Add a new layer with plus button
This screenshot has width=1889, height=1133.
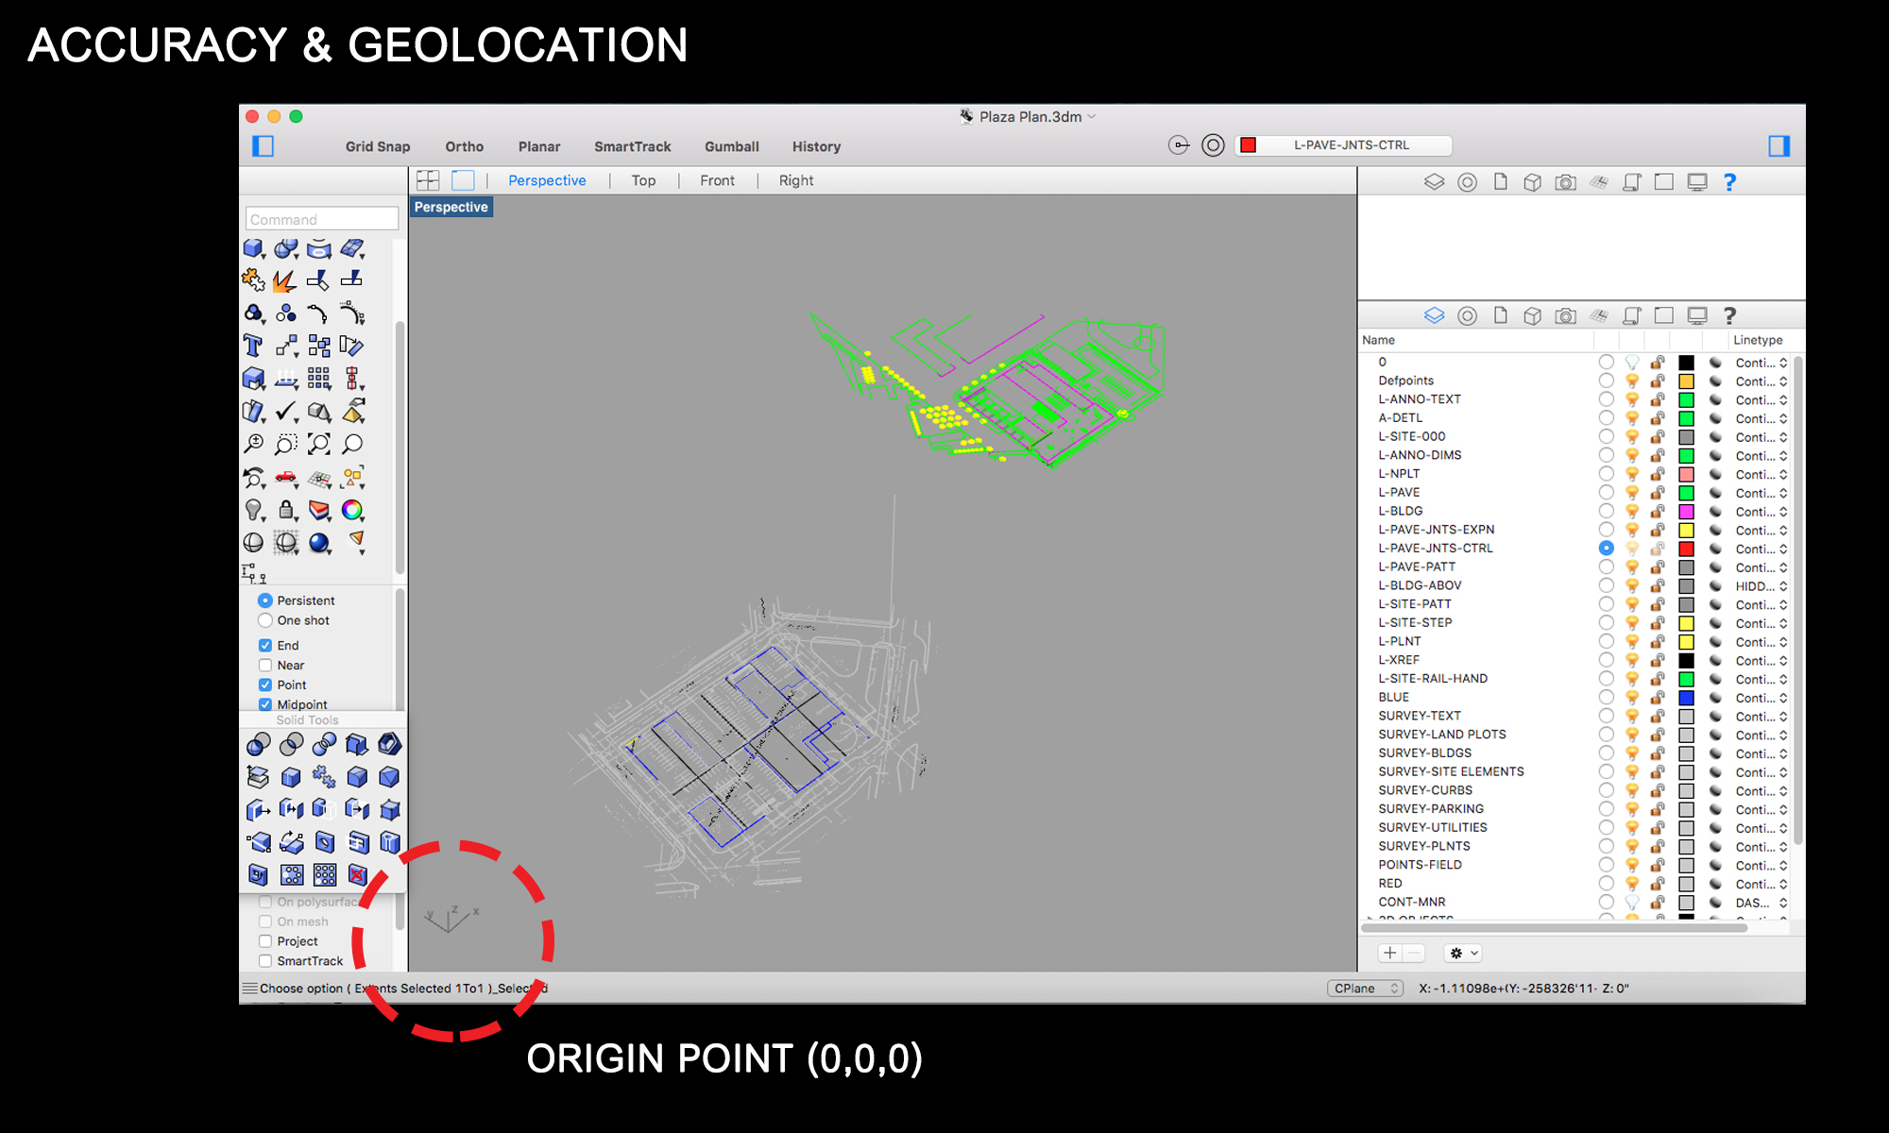coord(1389,954)
